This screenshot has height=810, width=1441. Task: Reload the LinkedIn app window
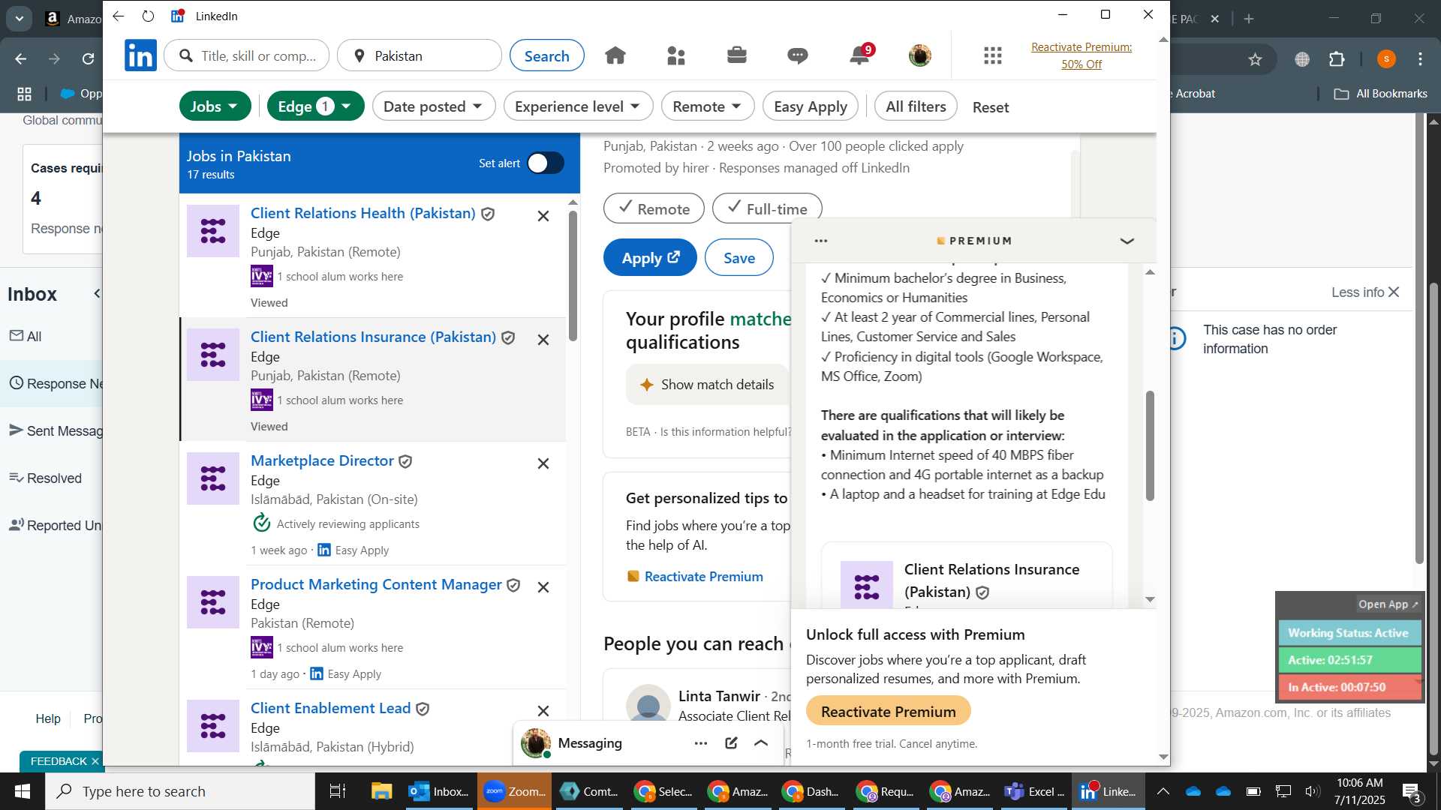[x=149, y=16]
